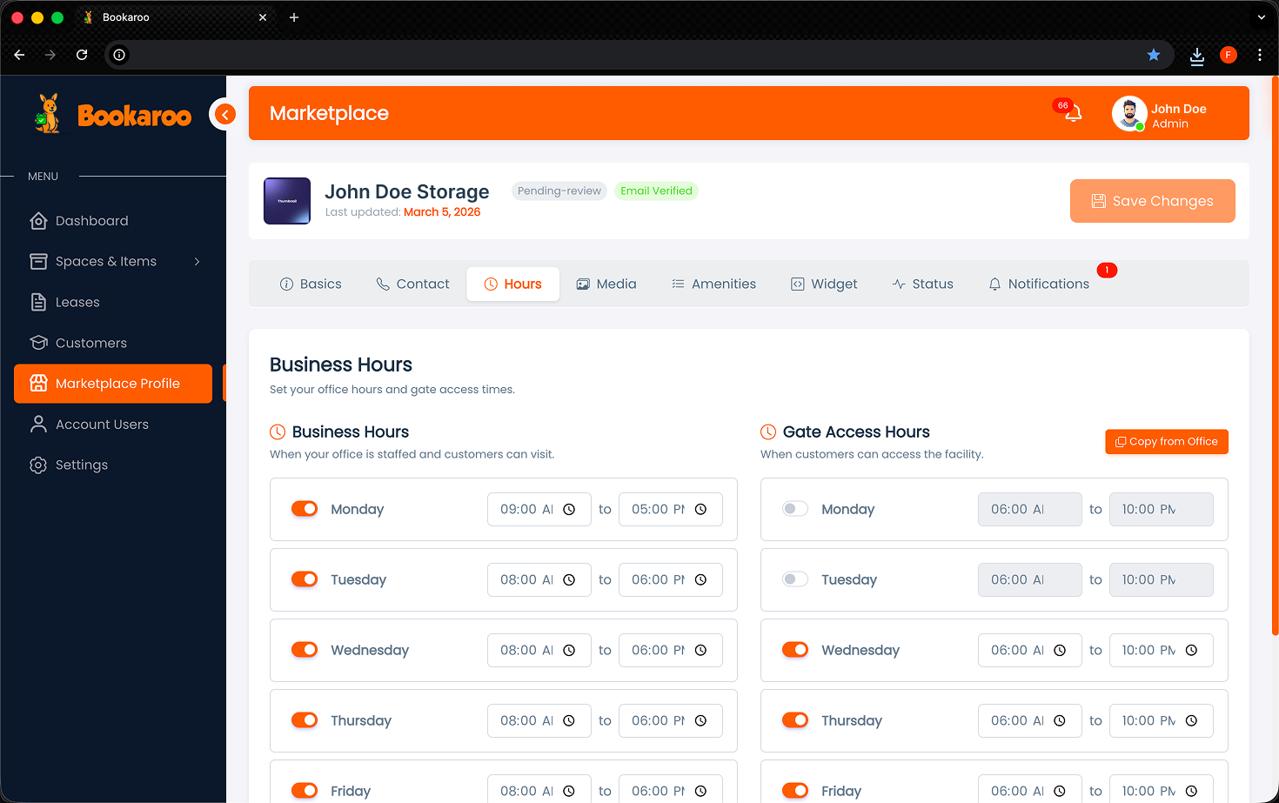Click the Bookaroo kangaroo logo

45,113
